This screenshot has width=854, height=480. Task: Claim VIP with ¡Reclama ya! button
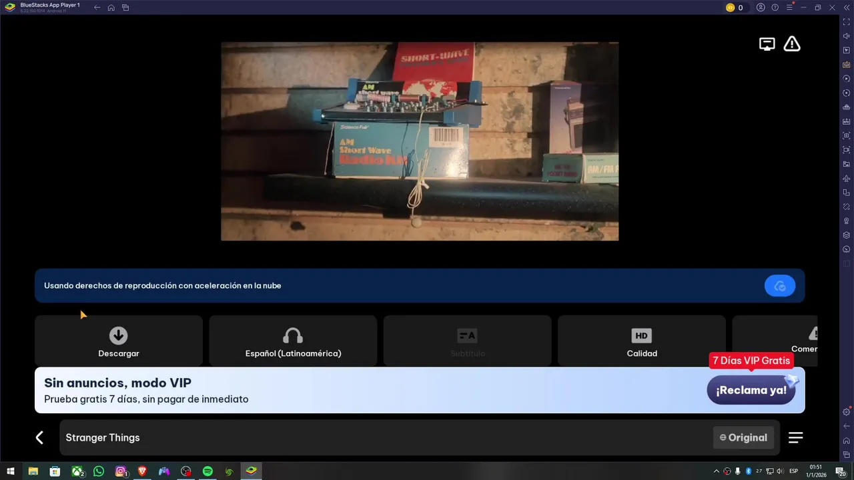click(x=751, y=390)
